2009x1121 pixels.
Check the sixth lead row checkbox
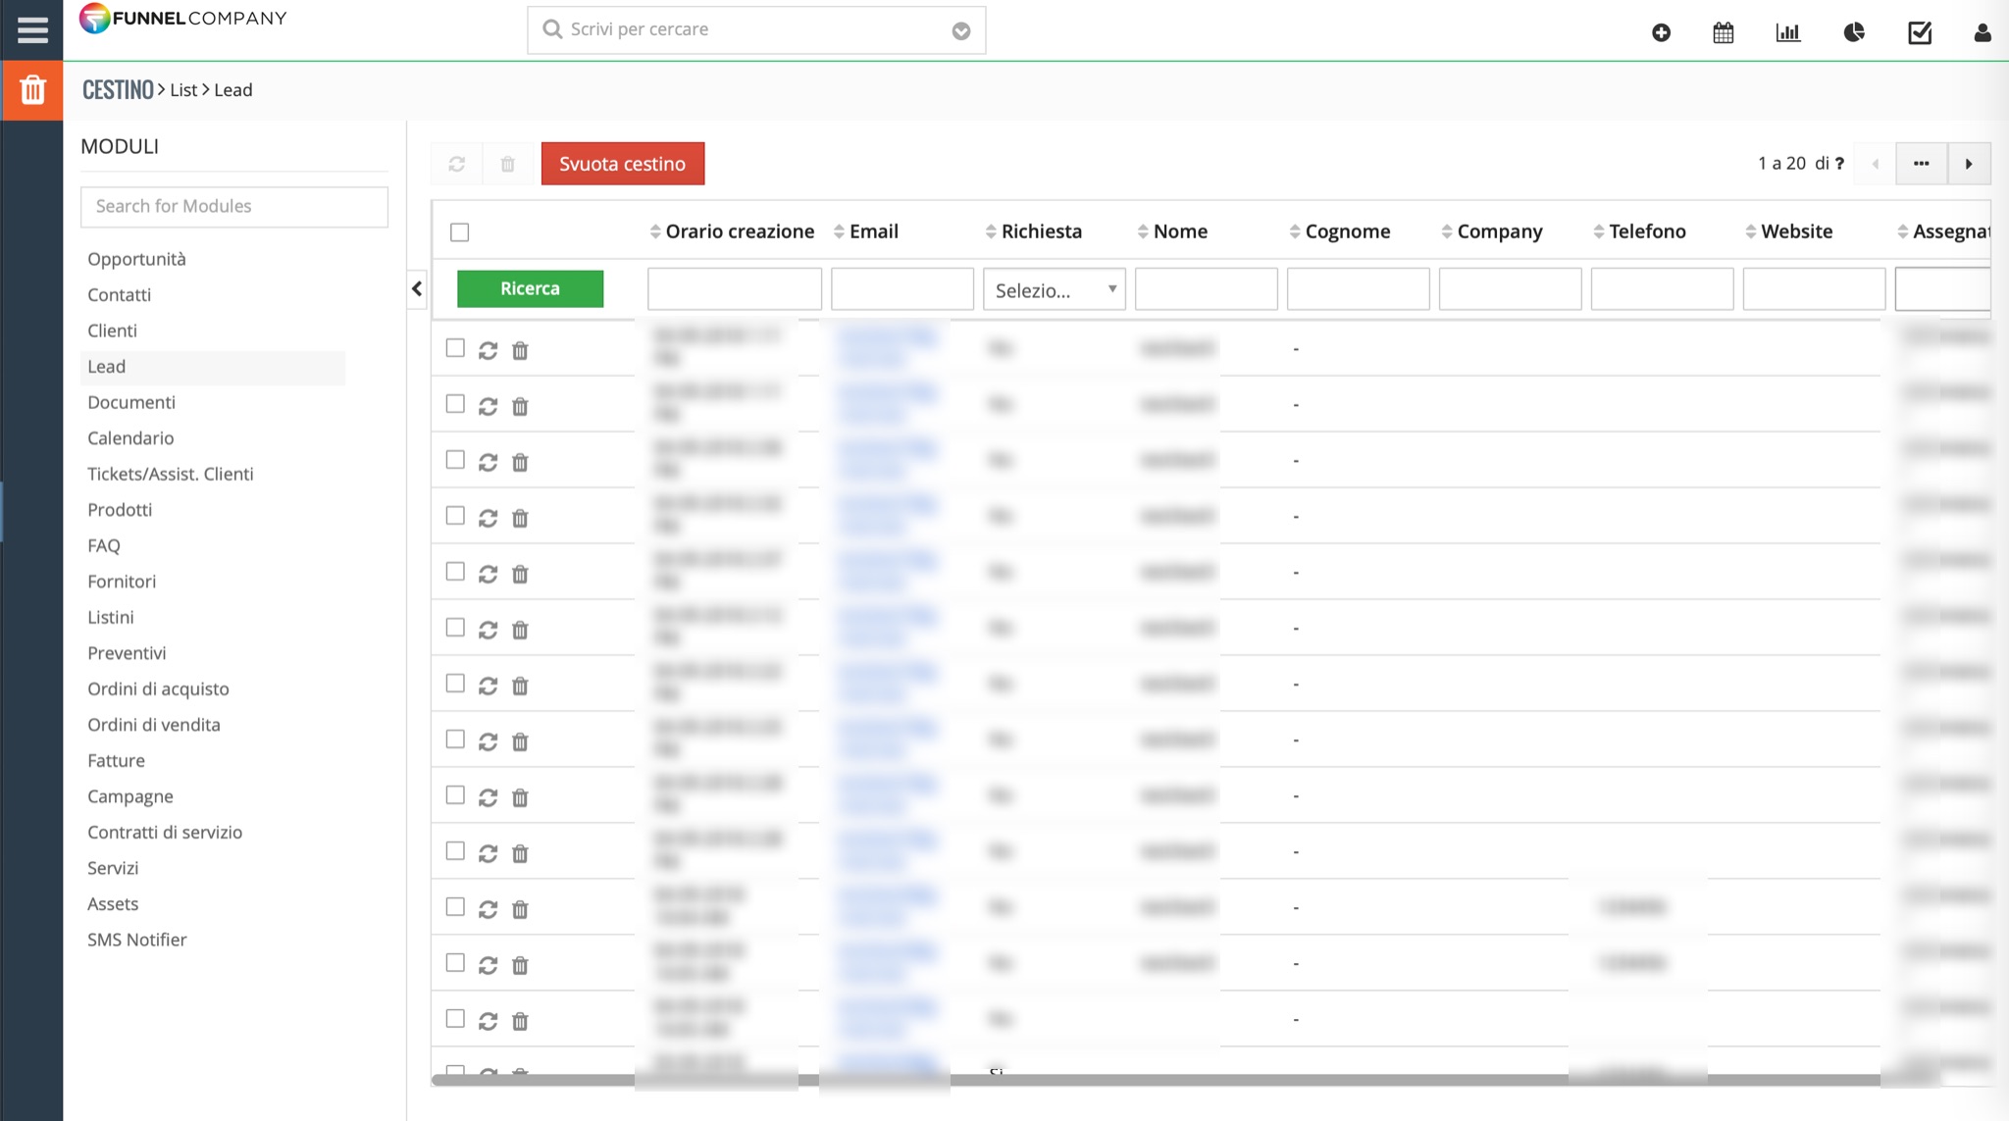455,628
